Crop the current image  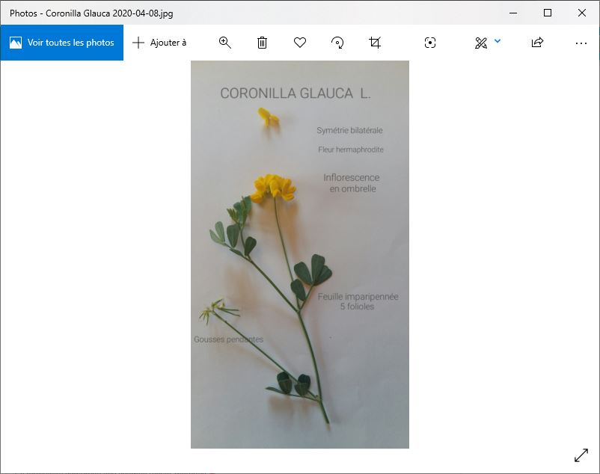tap(375, 43)
